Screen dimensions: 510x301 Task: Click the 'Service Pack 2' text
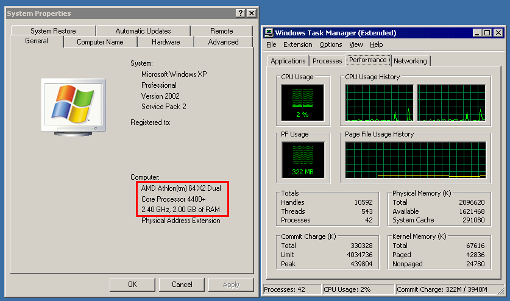tap(164, 107)
